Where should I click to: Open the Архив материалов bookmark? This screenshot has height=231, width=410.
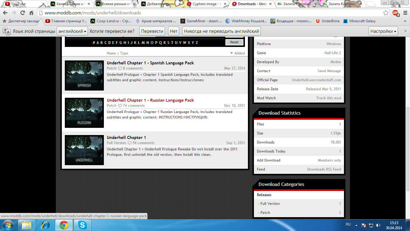(156, 21)
